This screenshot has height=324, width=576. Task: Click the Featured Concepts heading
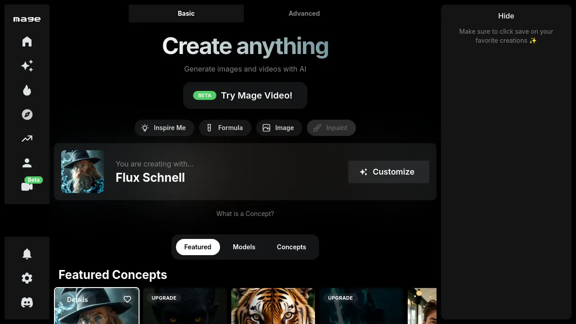point(112,275)
